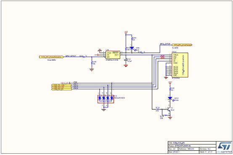Select the 47K resistor at T5 base
Viewport: 233px width, 155px height.
pyautogui.click(x=158, y=110)
